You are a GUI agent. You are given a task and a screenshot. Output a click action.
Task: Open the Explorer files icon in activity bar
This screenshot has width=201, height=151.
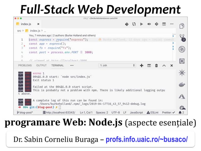click(x=182, y=26)
